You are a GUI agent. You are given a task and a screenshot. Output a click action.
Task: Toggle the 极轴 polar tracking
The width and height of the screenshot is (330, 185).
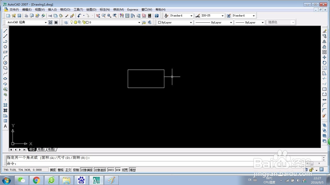click(x=76, y=170)
